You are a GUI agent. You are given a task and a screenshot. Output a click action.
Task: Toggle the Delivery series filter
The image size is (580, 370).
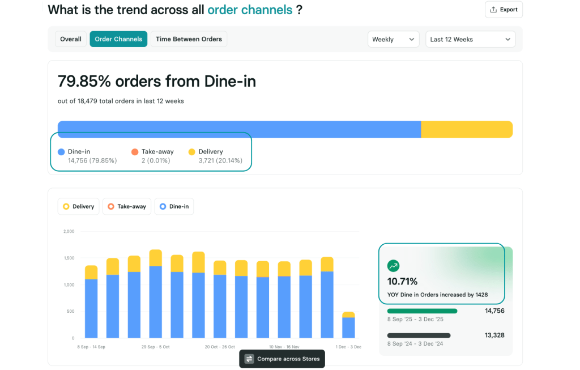click(78, 206)
